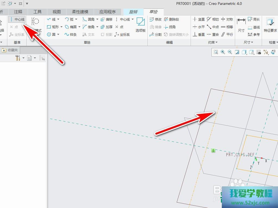Click the refit zoom icon in view toolbar
The image size is (278, 208).
pos(216,52)
